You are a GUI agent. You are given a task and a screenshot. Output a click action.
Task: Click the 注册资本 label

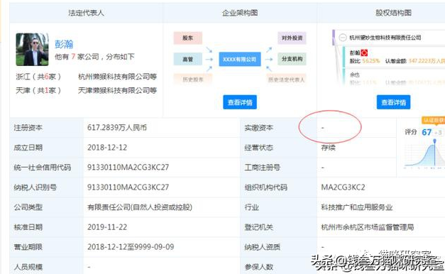(28, 128)
